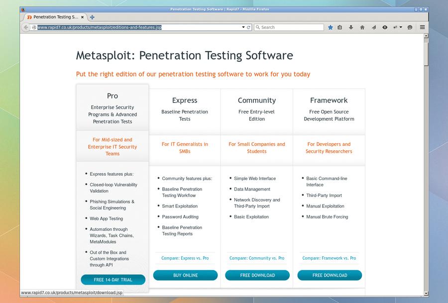
Task: Click the blue bookmark star icon
Action: click(x=331, y=27)
